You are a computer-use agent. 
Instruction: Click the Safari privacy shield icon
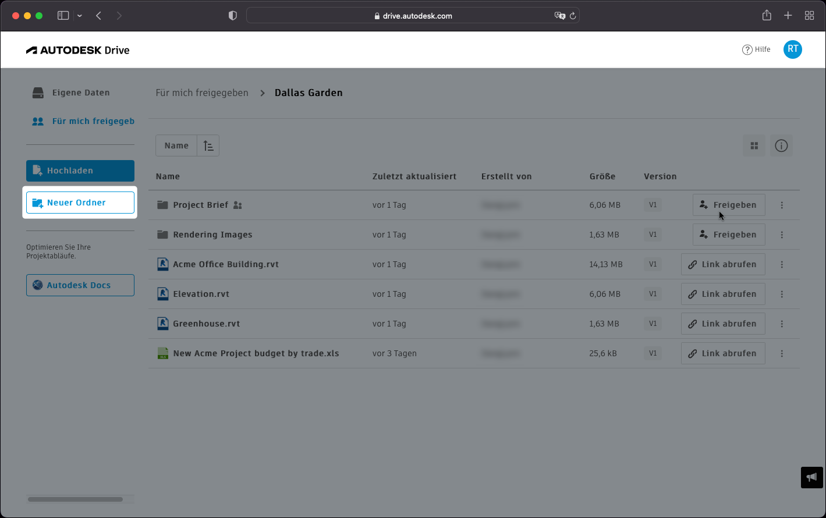(233, 16)
